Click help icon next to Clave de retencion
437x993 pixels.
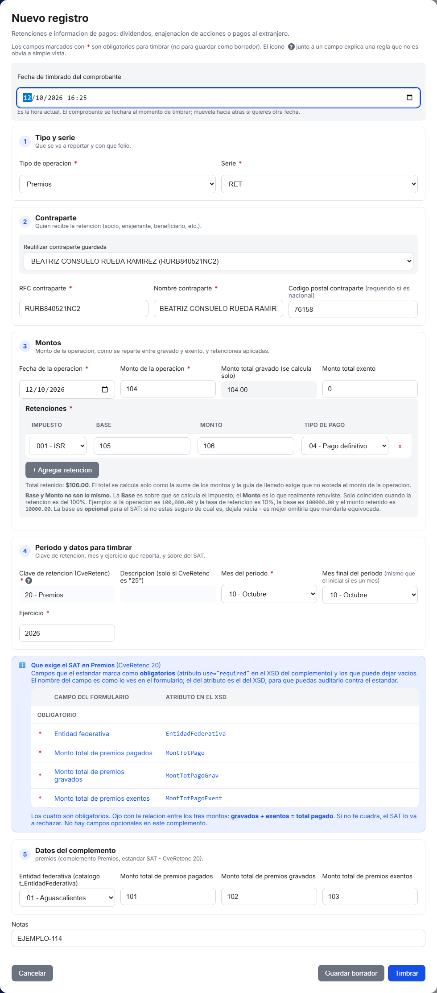[x=29, y=580]
